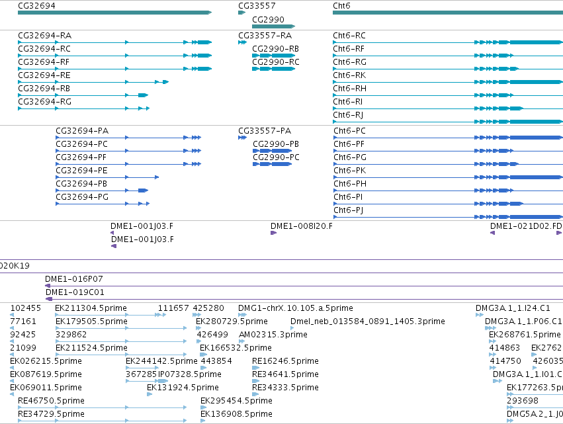
Task: Select protein CG32694-PC
Action: pyautogui.click(x=128, y=151)
